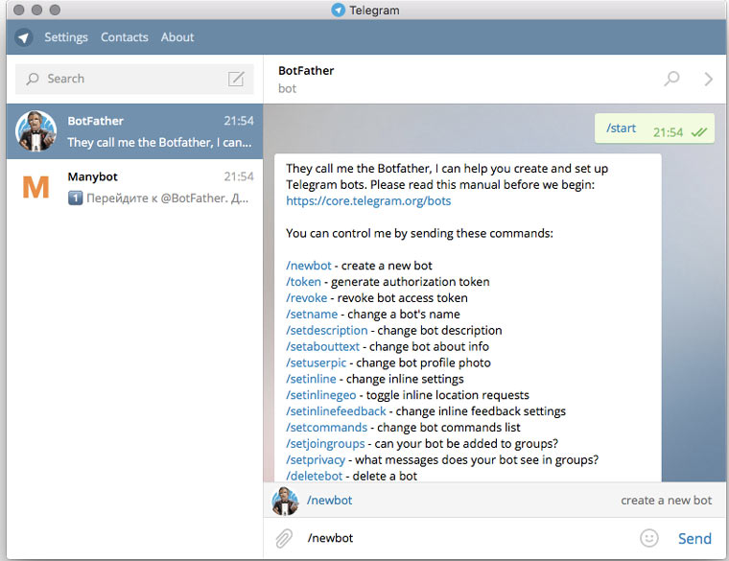Focus the chat list Search field
The height and width of the screenshot is (561, 729).
(134, 79)
